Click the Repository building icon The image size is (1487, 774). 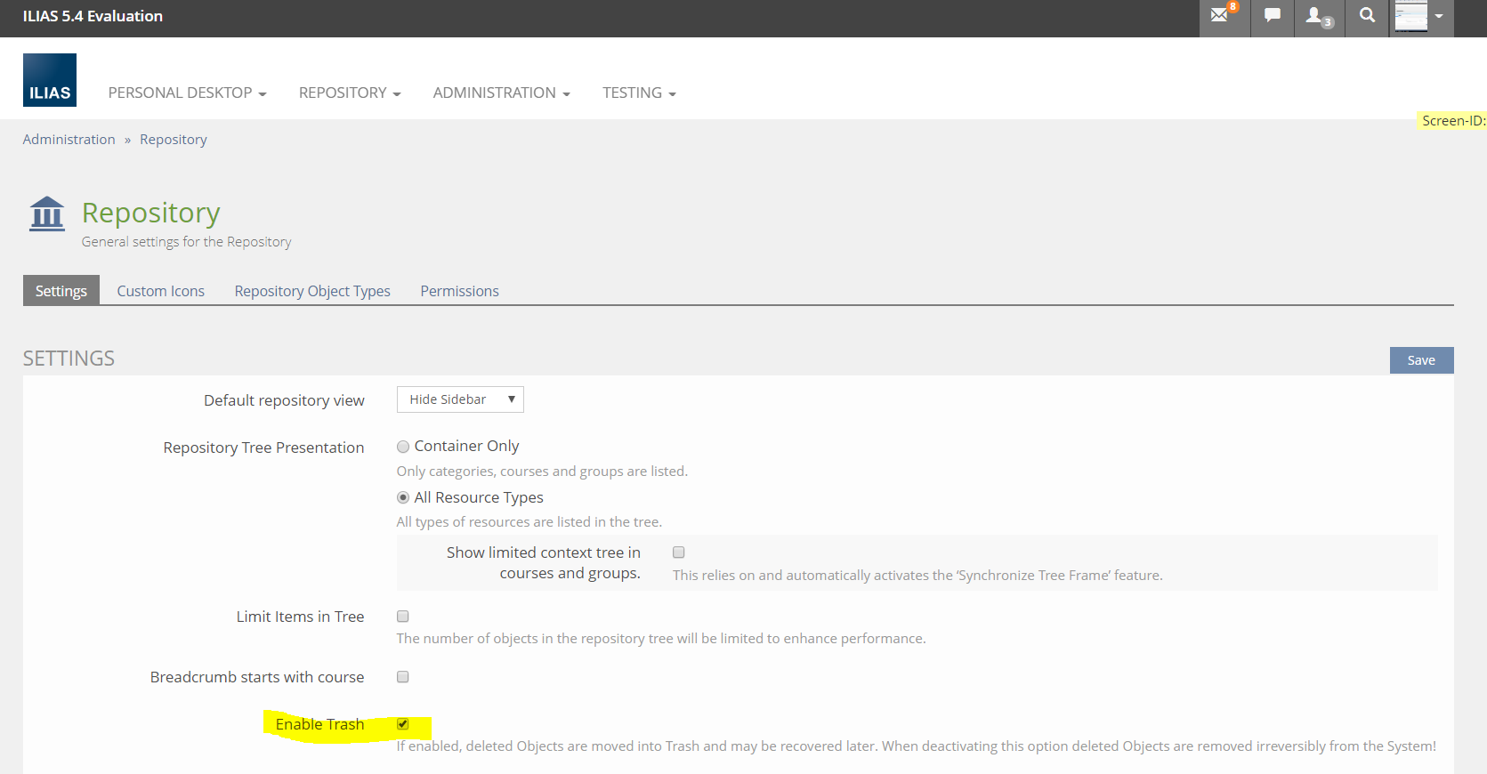[47, 214]
